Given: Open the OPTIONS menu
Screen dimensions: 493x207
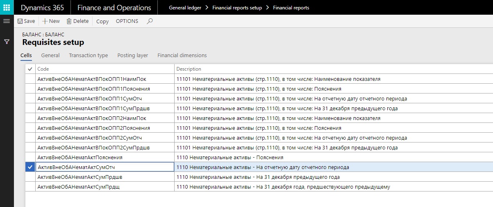Looking at the screenshot, I should [127, 21].
